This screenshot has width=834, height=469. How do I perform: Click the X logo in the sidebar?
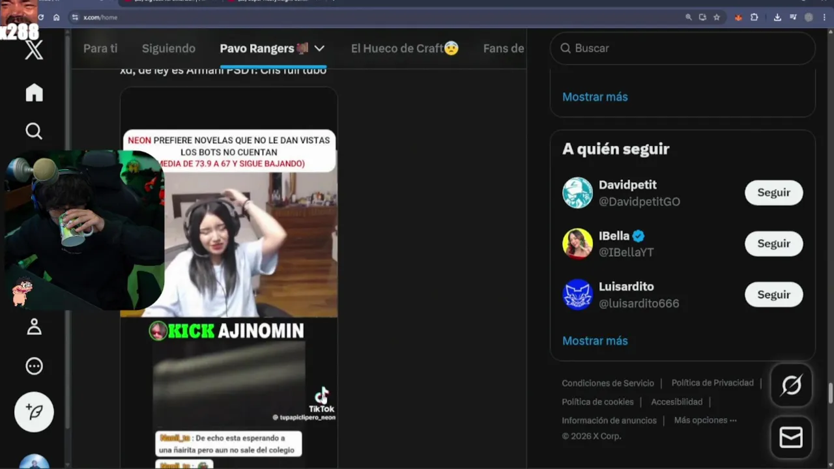[x=34, y=50]
